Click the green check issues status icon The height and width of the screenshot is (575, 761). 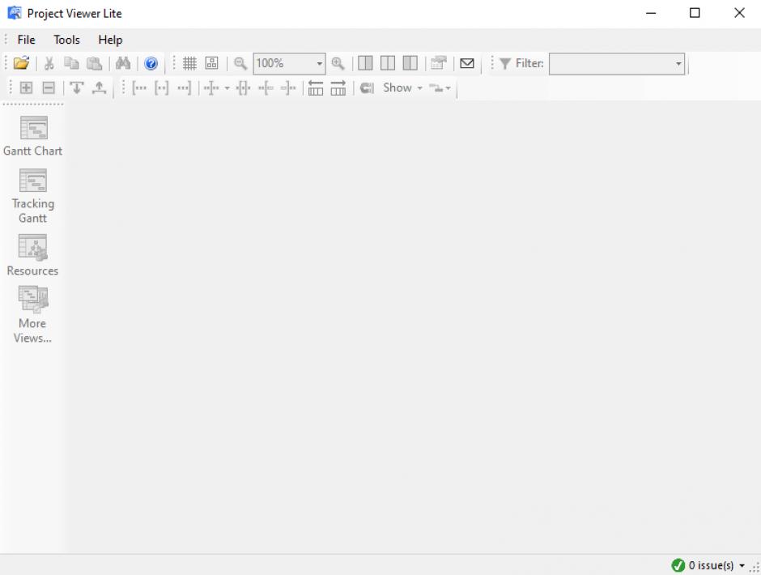click(678, 565)
